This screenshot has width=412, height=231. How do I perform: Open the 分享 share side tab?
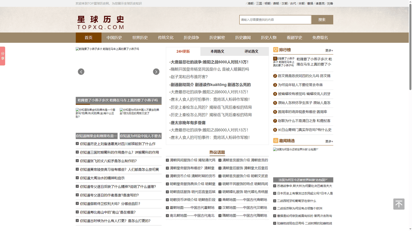[x=3, y=56]
